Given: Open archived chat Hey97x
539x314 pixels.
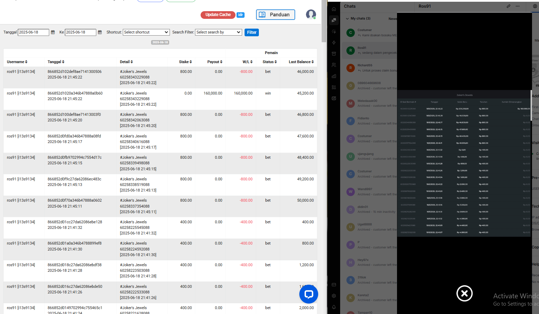Looking at the screenshot, I should [x=369, y=262].
